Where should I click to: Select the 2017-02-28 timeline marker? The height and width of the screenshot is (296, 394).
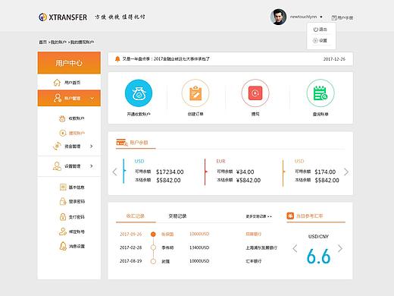click(153, 247)
